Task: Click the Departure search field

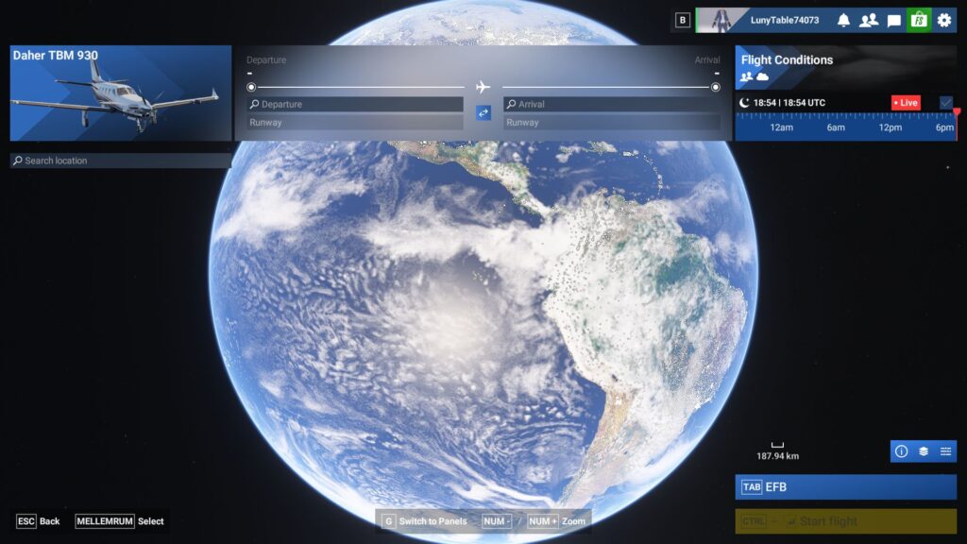Action: click(x=355, y=104)
